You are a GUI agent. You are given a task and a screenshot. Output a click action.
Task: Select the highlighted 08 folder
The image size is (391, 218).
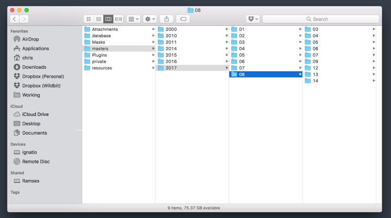point(266,74)
